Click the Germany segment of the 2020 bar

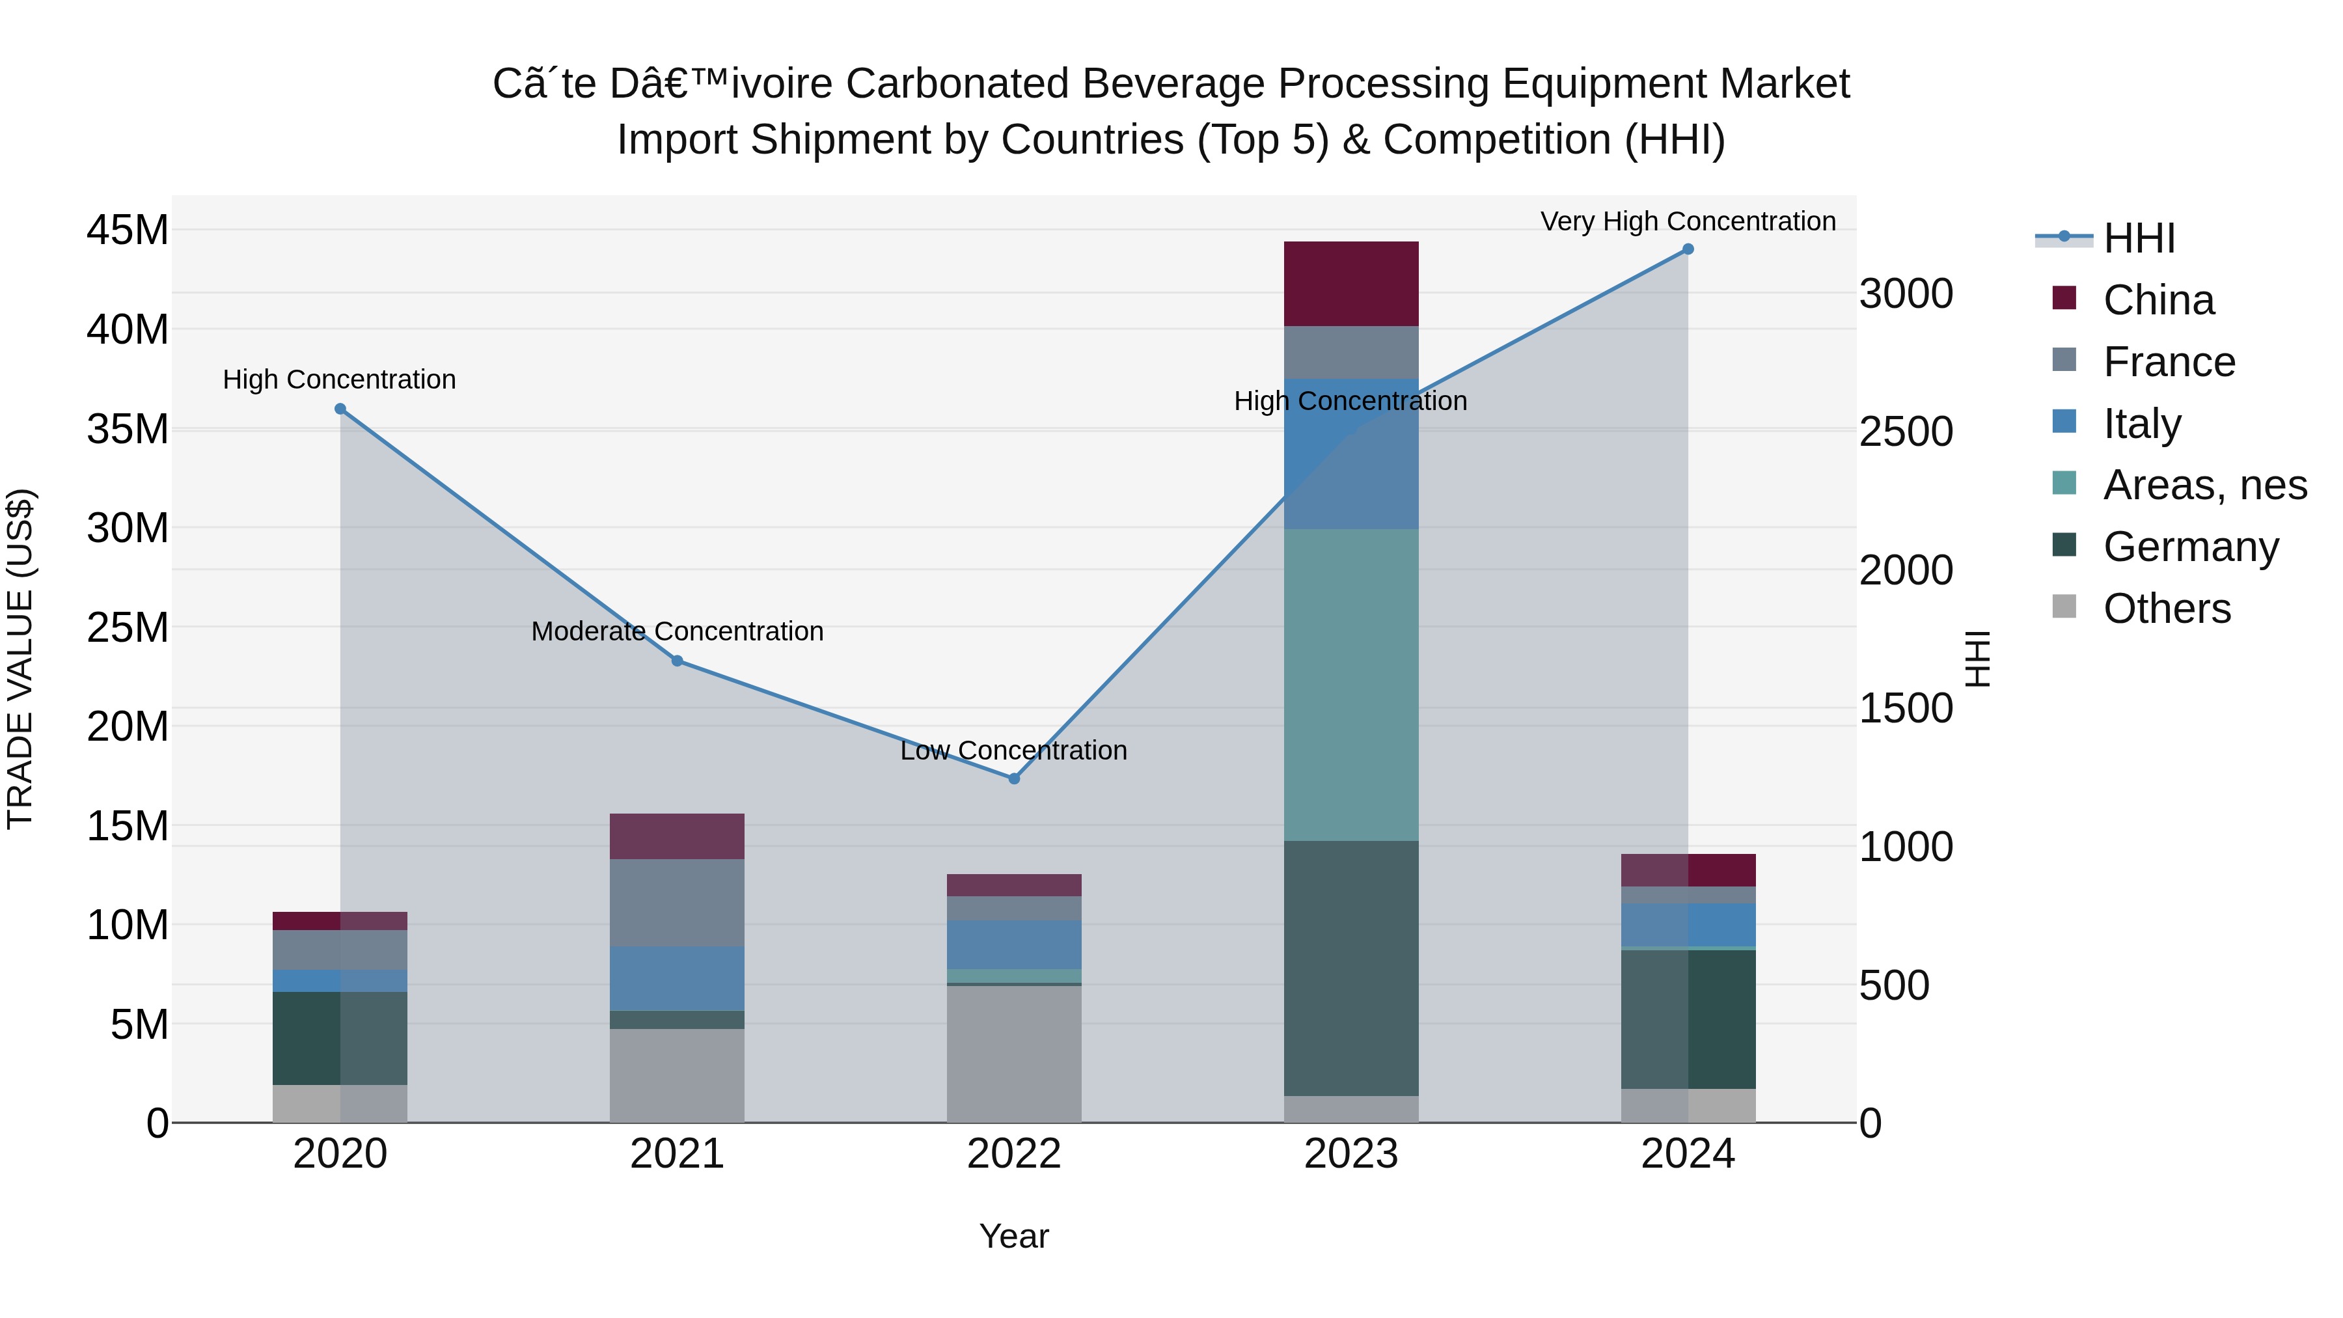pos(340,1039)
